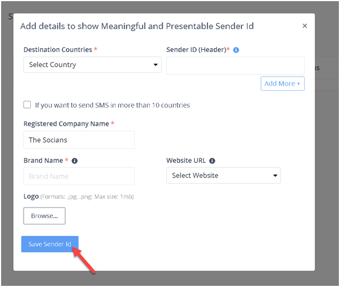Viewport: 340px width, 287px height.
Task: Click the info icon beside Brand Name
Action: pos(75,161)
